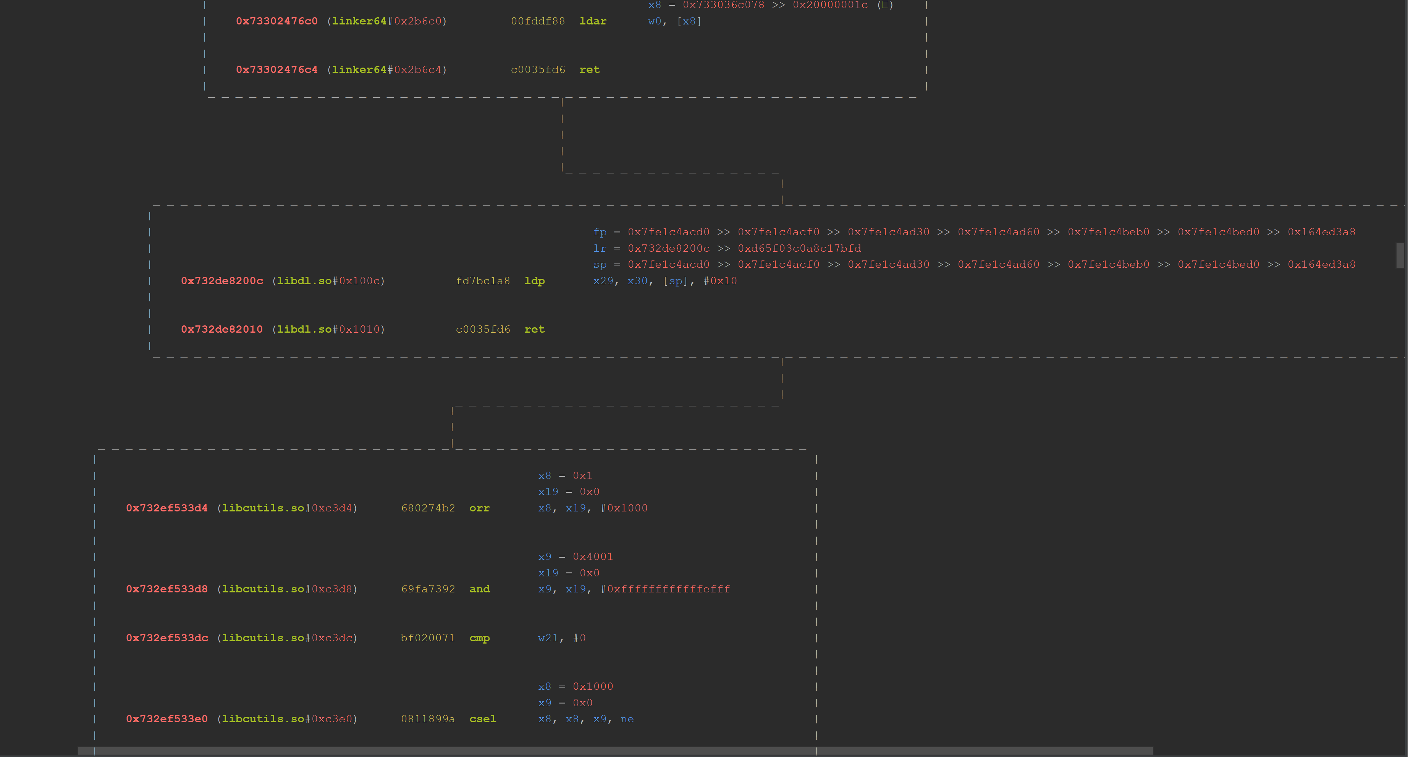The height and width of the screenshot is (757, 1408).
Task: Click the ldar mnemonic
Action: click(593, 21)
